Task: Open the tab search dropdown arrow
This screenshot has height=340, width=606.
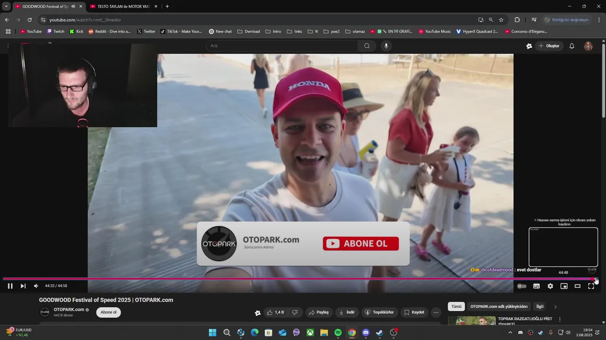Action: (x=6, y=7)
